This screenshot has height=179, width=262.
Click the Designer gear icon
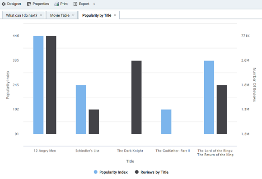tap(4, 4)
